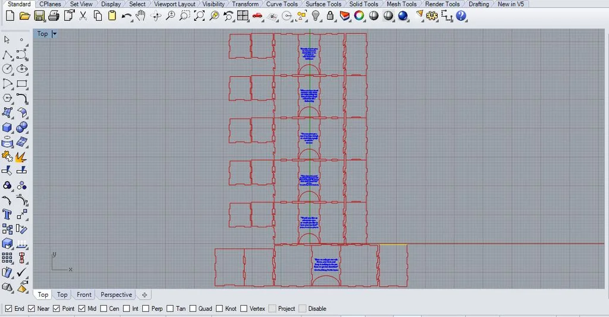Click the blue sphere Render icon

pos(403,16)
